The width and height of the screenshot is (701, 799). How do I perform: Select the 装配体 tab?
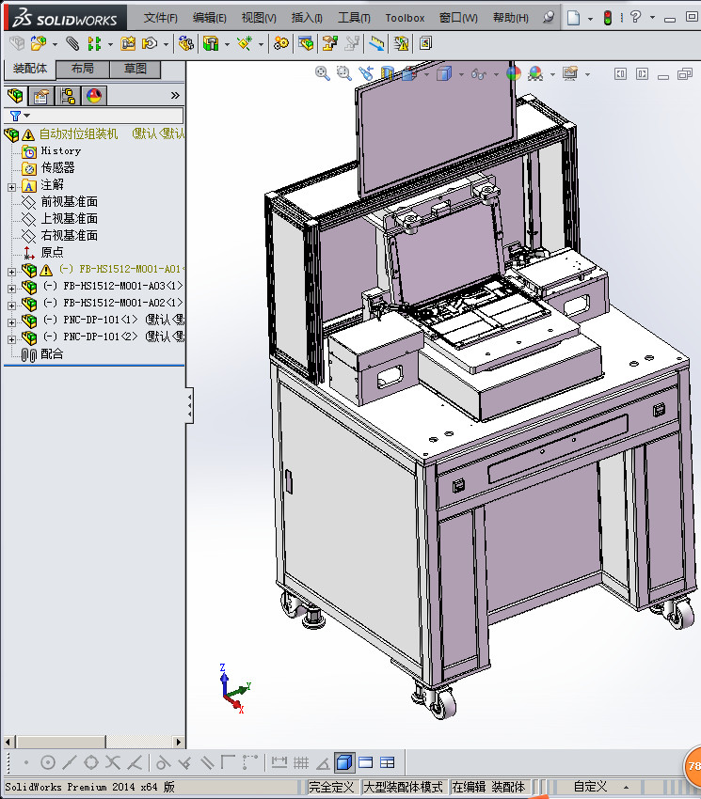coord(29,69)
